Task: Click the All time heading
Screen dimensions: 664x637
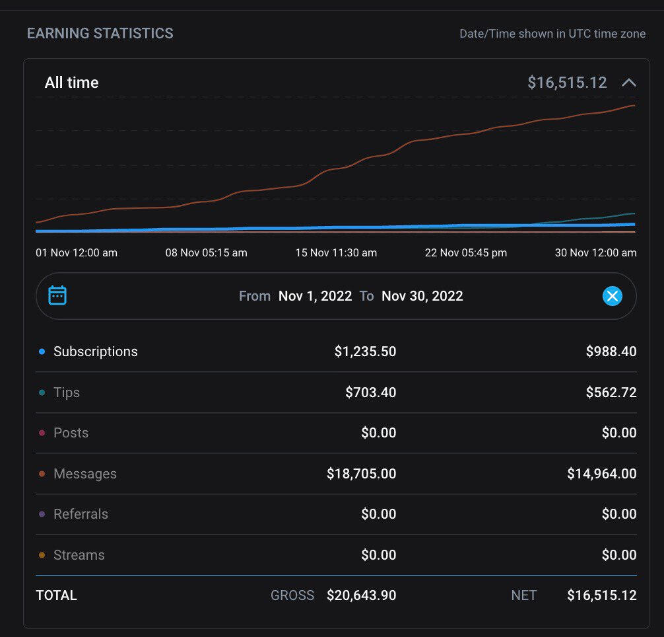Action: click(71, 83)
